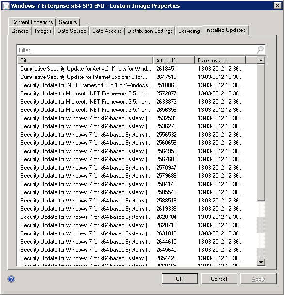Click the OK button

pos(180,279)
